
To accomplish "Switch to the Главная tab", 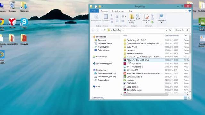I will (x=104, y=11).
